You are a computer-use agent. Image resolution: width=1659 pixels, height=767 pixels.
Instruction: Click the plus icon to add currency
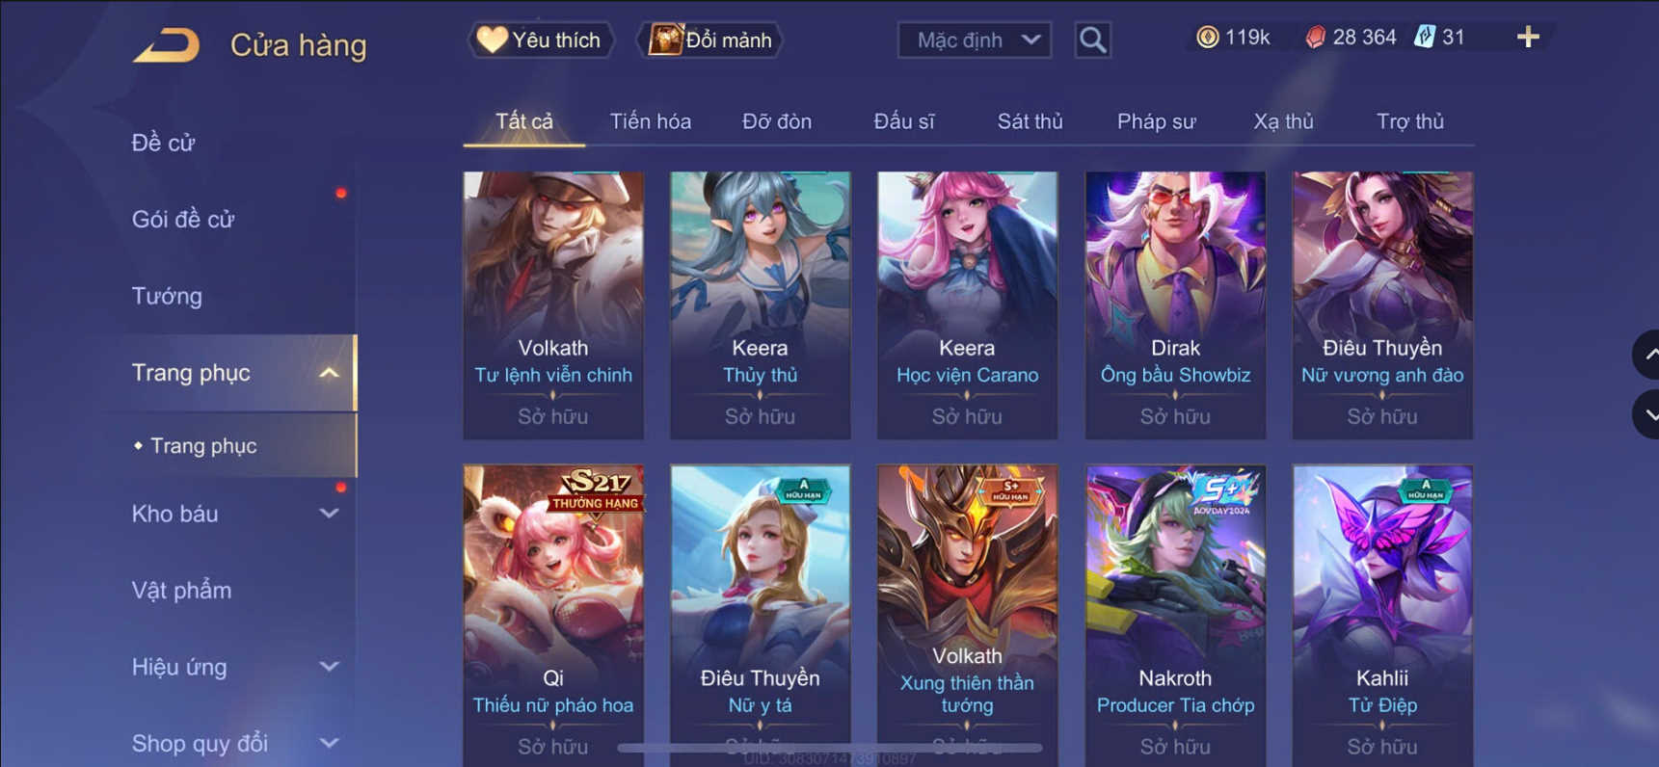point(1528,38)
